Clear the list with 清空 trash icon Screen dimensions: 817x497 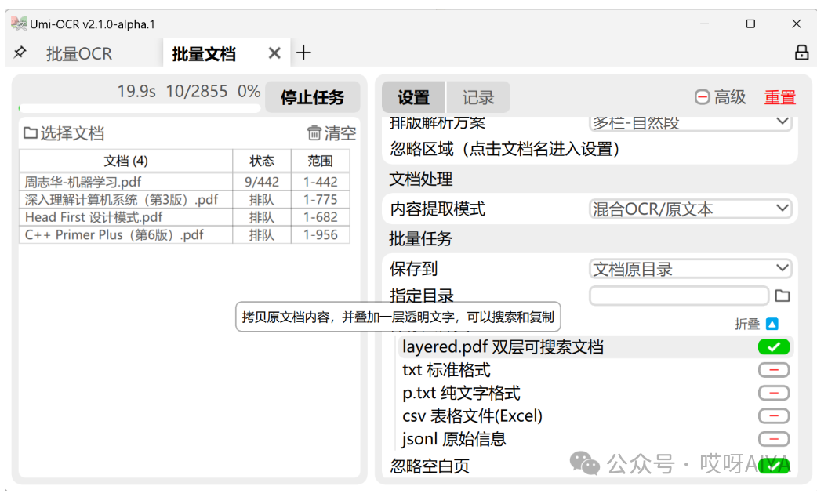pyautogui.click(x=314, y=133)
